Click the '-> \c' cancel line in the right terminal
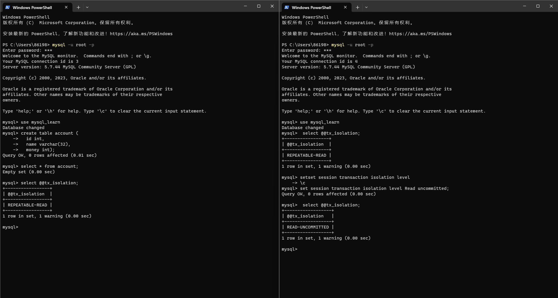 299,183
